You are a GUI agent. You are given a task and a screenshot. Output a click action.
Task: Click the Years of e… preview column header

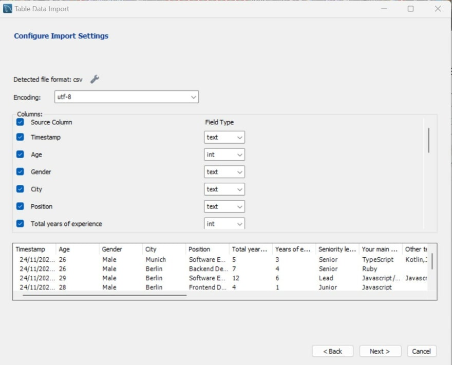click(x=294, y=249)
